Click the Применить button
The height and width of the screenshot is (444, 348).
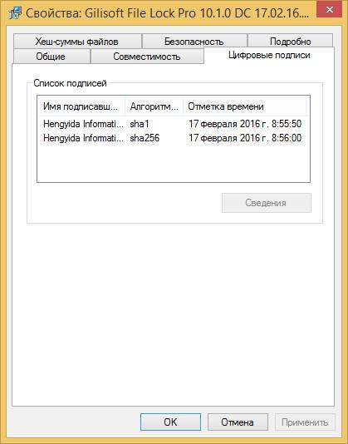pos(305,422)
